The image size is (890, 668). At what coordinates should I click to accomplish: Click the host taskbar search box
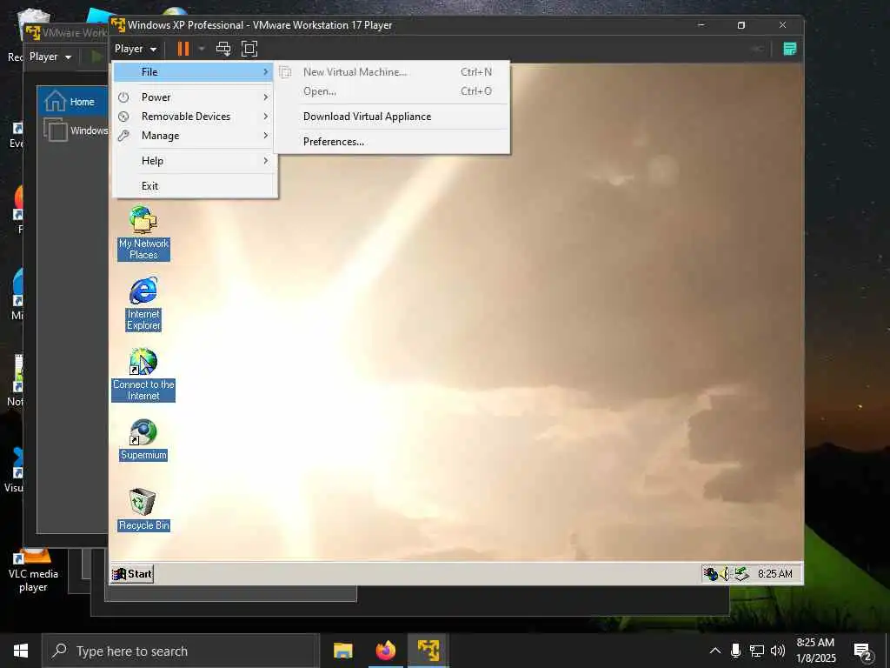(181, 651)
